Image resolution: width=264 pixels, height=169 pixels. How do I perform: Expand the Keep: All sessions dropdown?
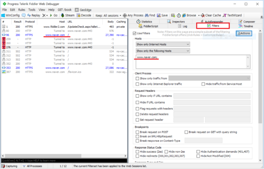[108, 15]
